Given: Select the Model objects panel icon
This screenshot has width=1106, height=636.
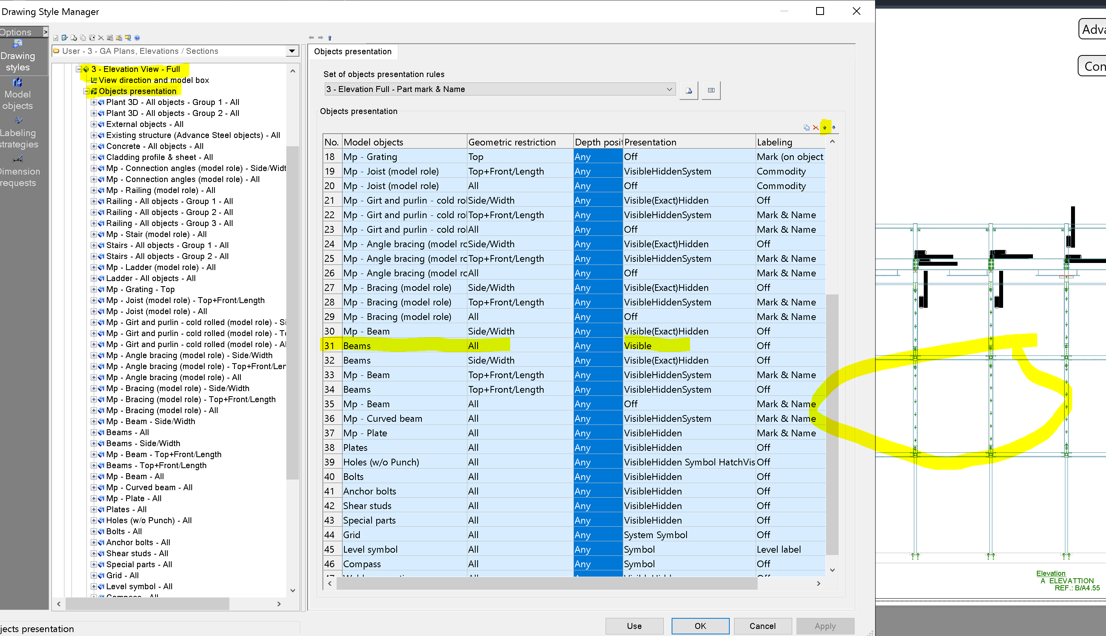Looking at the screenshot, I should pos(17,82).
